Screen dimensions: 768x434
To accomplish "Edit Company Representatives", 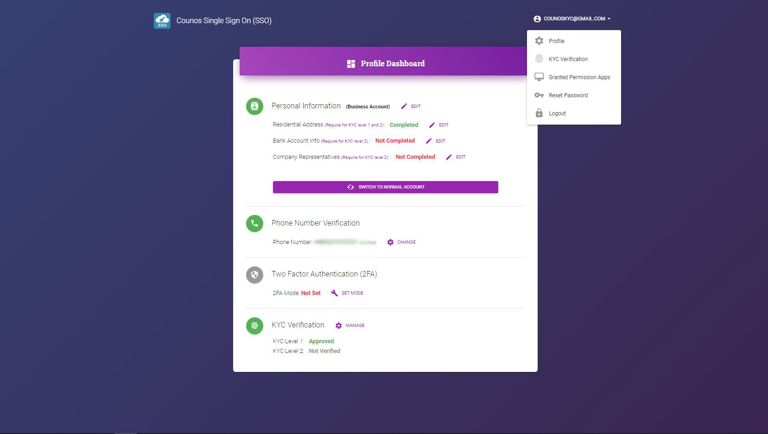I will [456, 157].
